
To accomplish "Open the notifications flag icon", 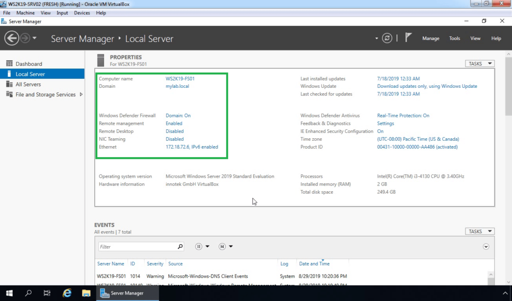I will pyautogui.click(x=408, y=37).
